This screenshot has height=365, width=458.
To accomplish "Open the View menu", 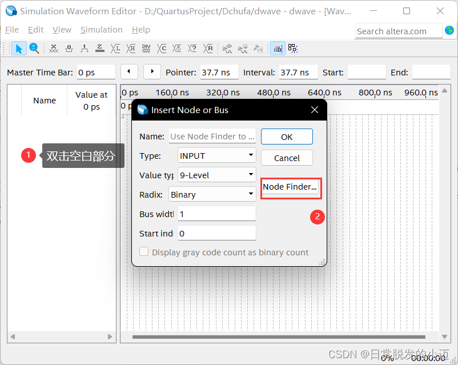I will pos(62,30).
